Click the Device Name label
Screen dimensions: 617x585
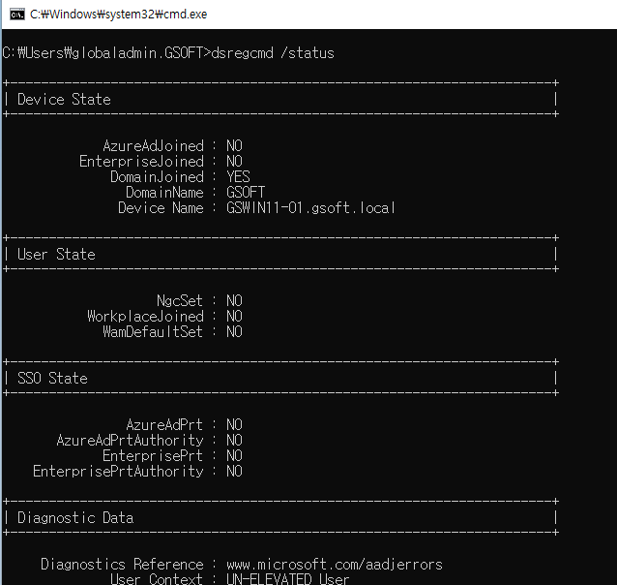(x=161, y=207)
